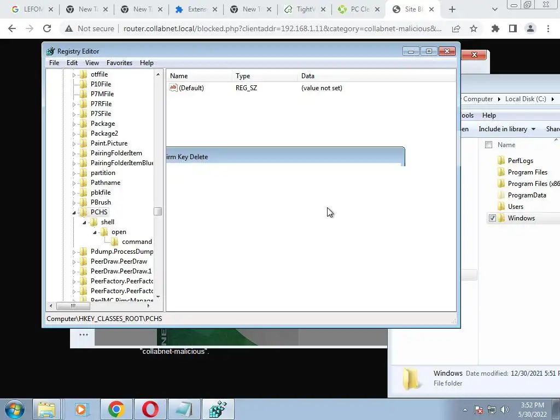Viewport: 560px width, 420px height.
Task: Click the registry tree's vertical scroll thumb
Action: pyautogui.click(x=158, y=212)
